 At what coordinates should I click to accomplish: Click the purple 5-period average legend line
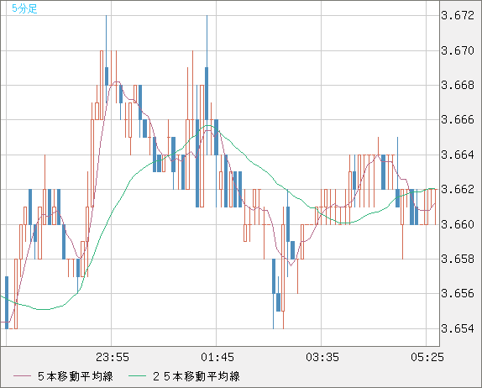(x=22, y=376)
